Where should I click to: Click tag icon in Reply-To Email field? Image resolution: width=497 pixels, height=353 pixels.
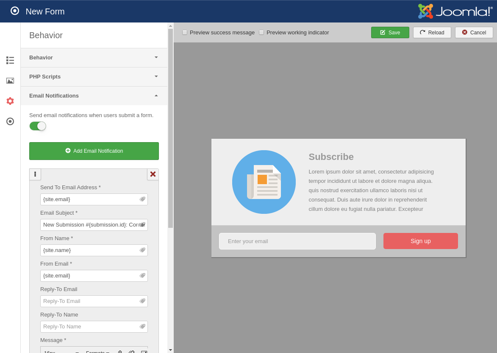click(x=143, y=301)
